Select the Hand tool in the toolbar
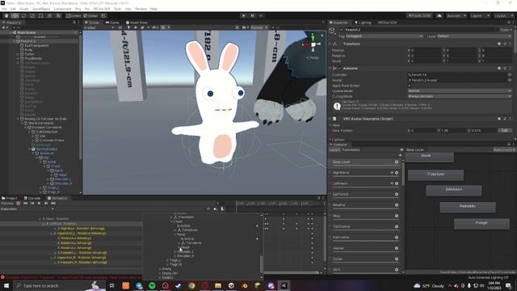 (x=6, y=15)
